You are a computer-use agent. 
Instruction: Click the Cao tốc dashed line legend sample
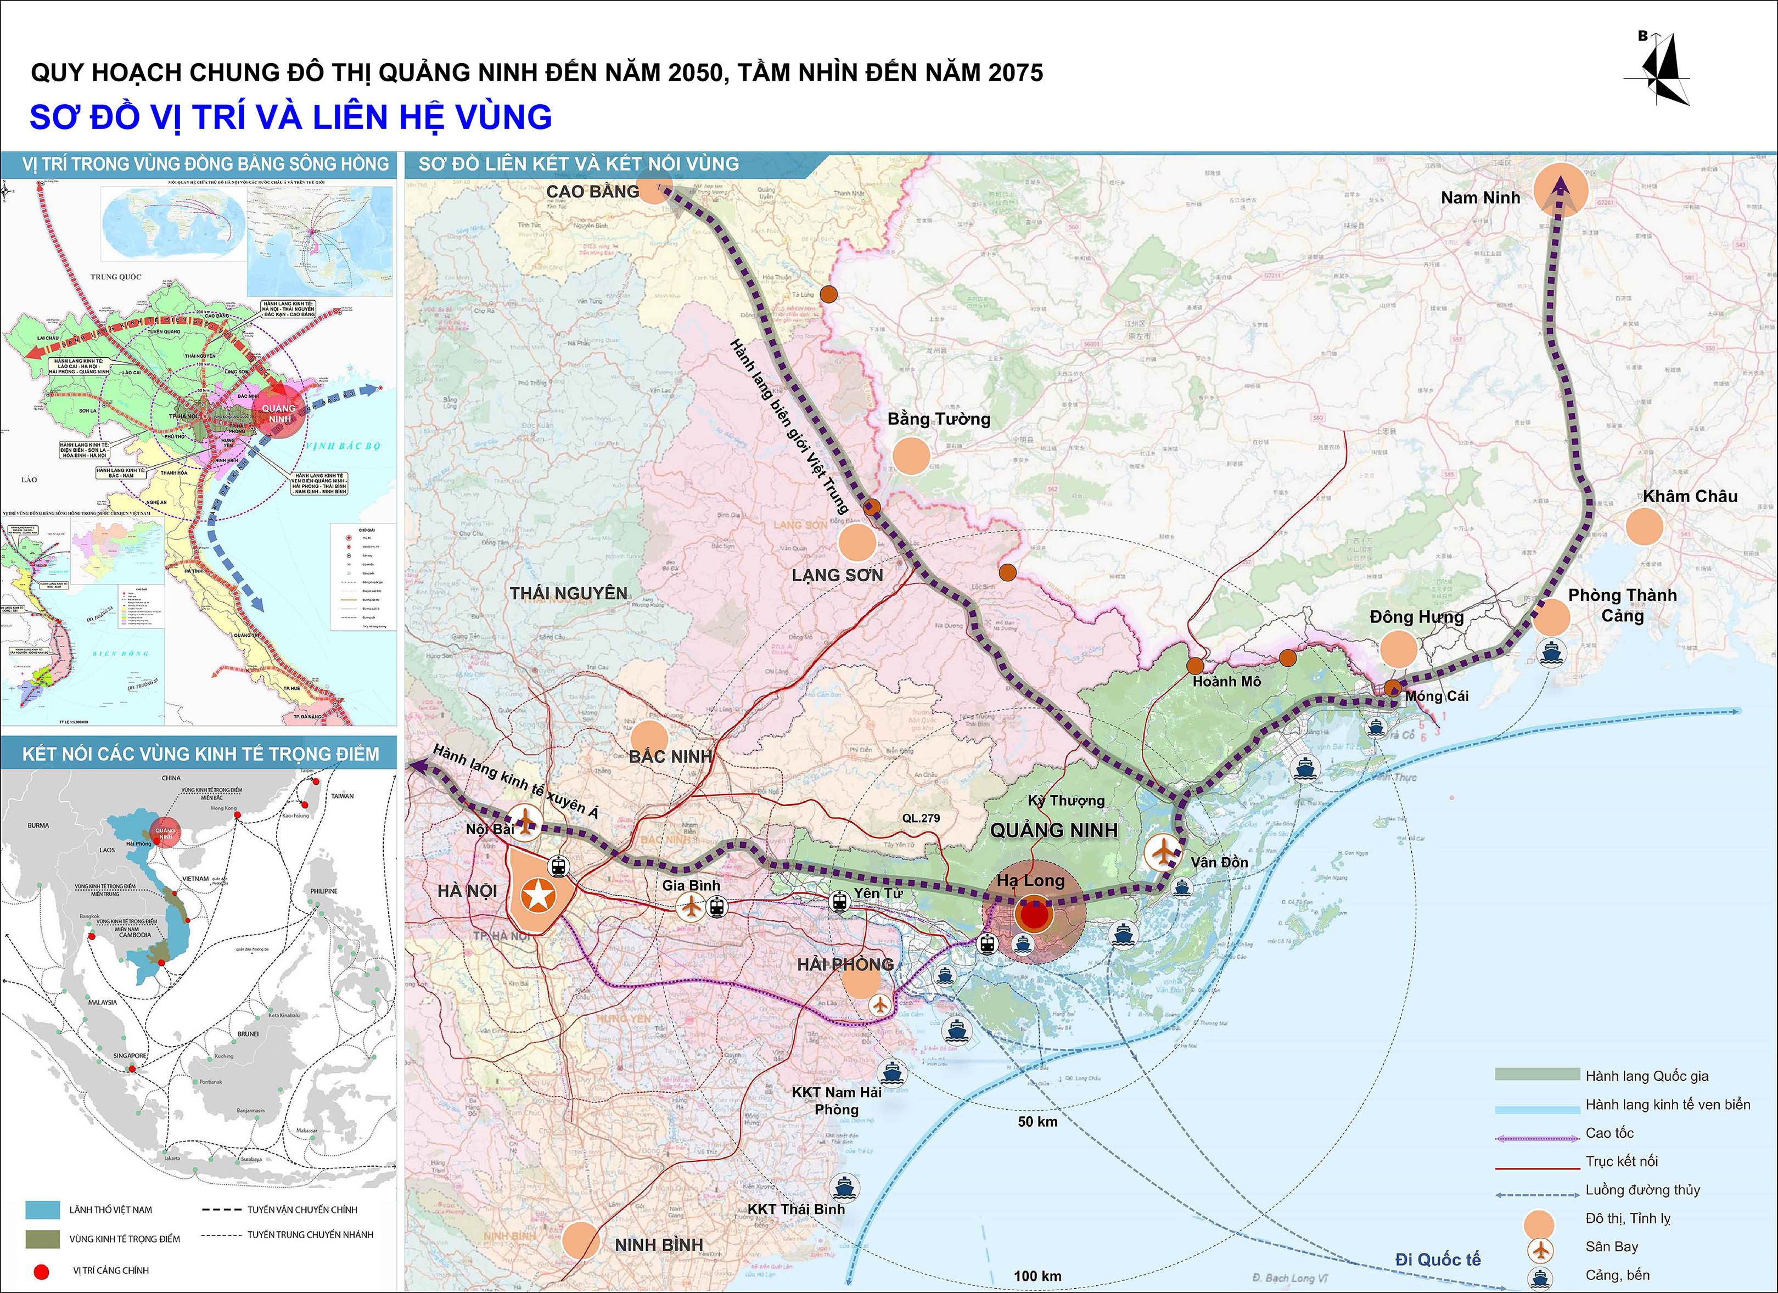tap(1538, 1138)
